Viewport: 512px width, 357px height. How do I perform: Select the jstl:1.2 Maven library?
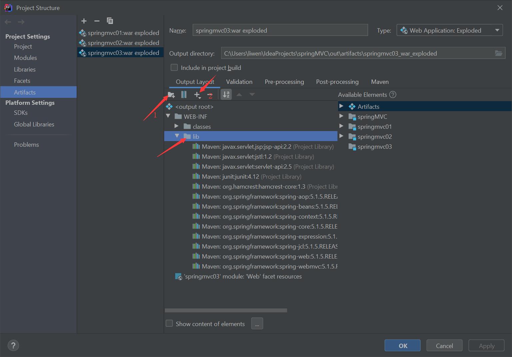(253, 157)
